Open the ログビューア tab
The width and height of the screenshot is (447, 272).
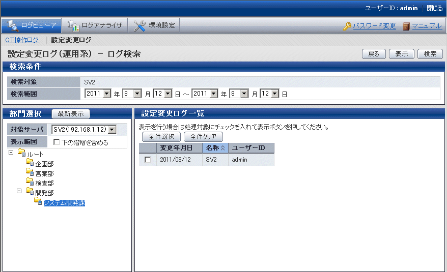[x=31, y=25]
